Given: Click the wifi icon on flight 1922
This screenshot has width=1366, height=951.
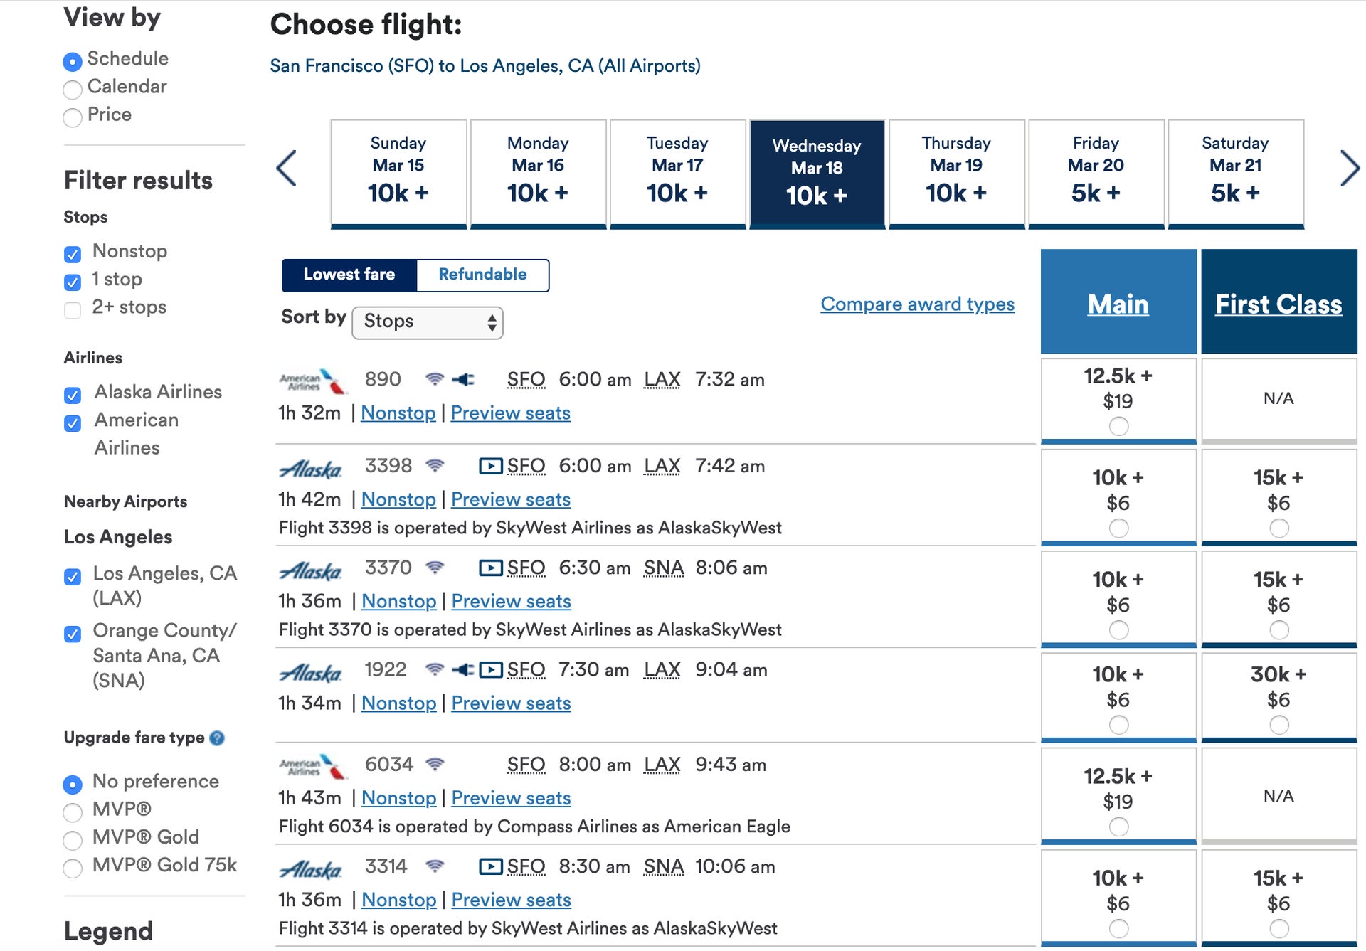Looking at the screenshot, I should 436,669.
